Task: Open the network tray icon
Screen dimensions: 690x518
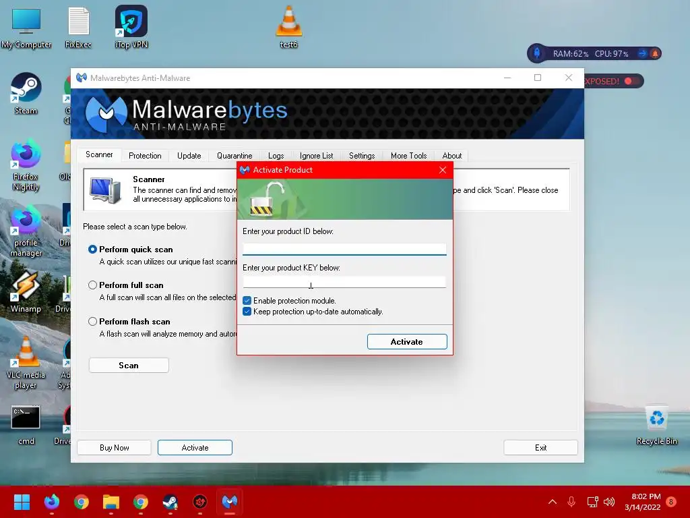Action: click(x=592, y=502)
